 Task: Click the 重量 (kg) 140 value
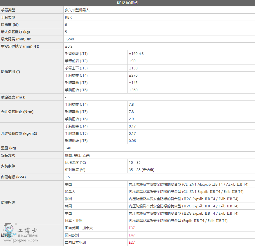tap(68, 148)
